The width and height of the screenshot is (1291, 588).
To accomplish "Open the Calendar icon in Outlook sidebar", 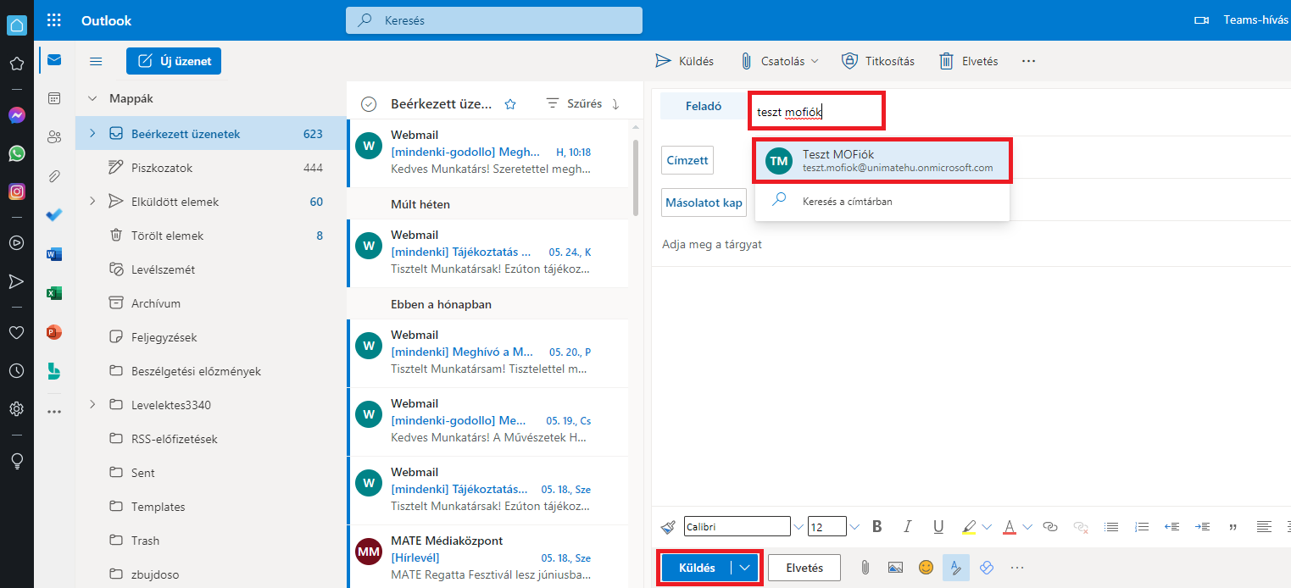I will click(x=54, y=98).
